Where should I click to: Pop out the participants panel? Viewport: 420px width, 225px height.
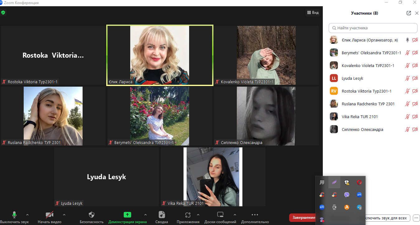pos(409,13)
